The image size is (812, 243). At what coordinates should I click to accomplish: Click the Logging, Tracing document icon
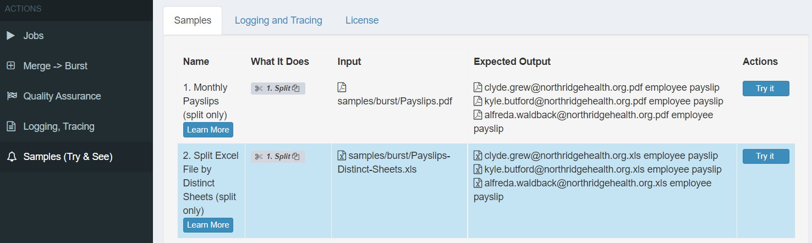[10, 126]
